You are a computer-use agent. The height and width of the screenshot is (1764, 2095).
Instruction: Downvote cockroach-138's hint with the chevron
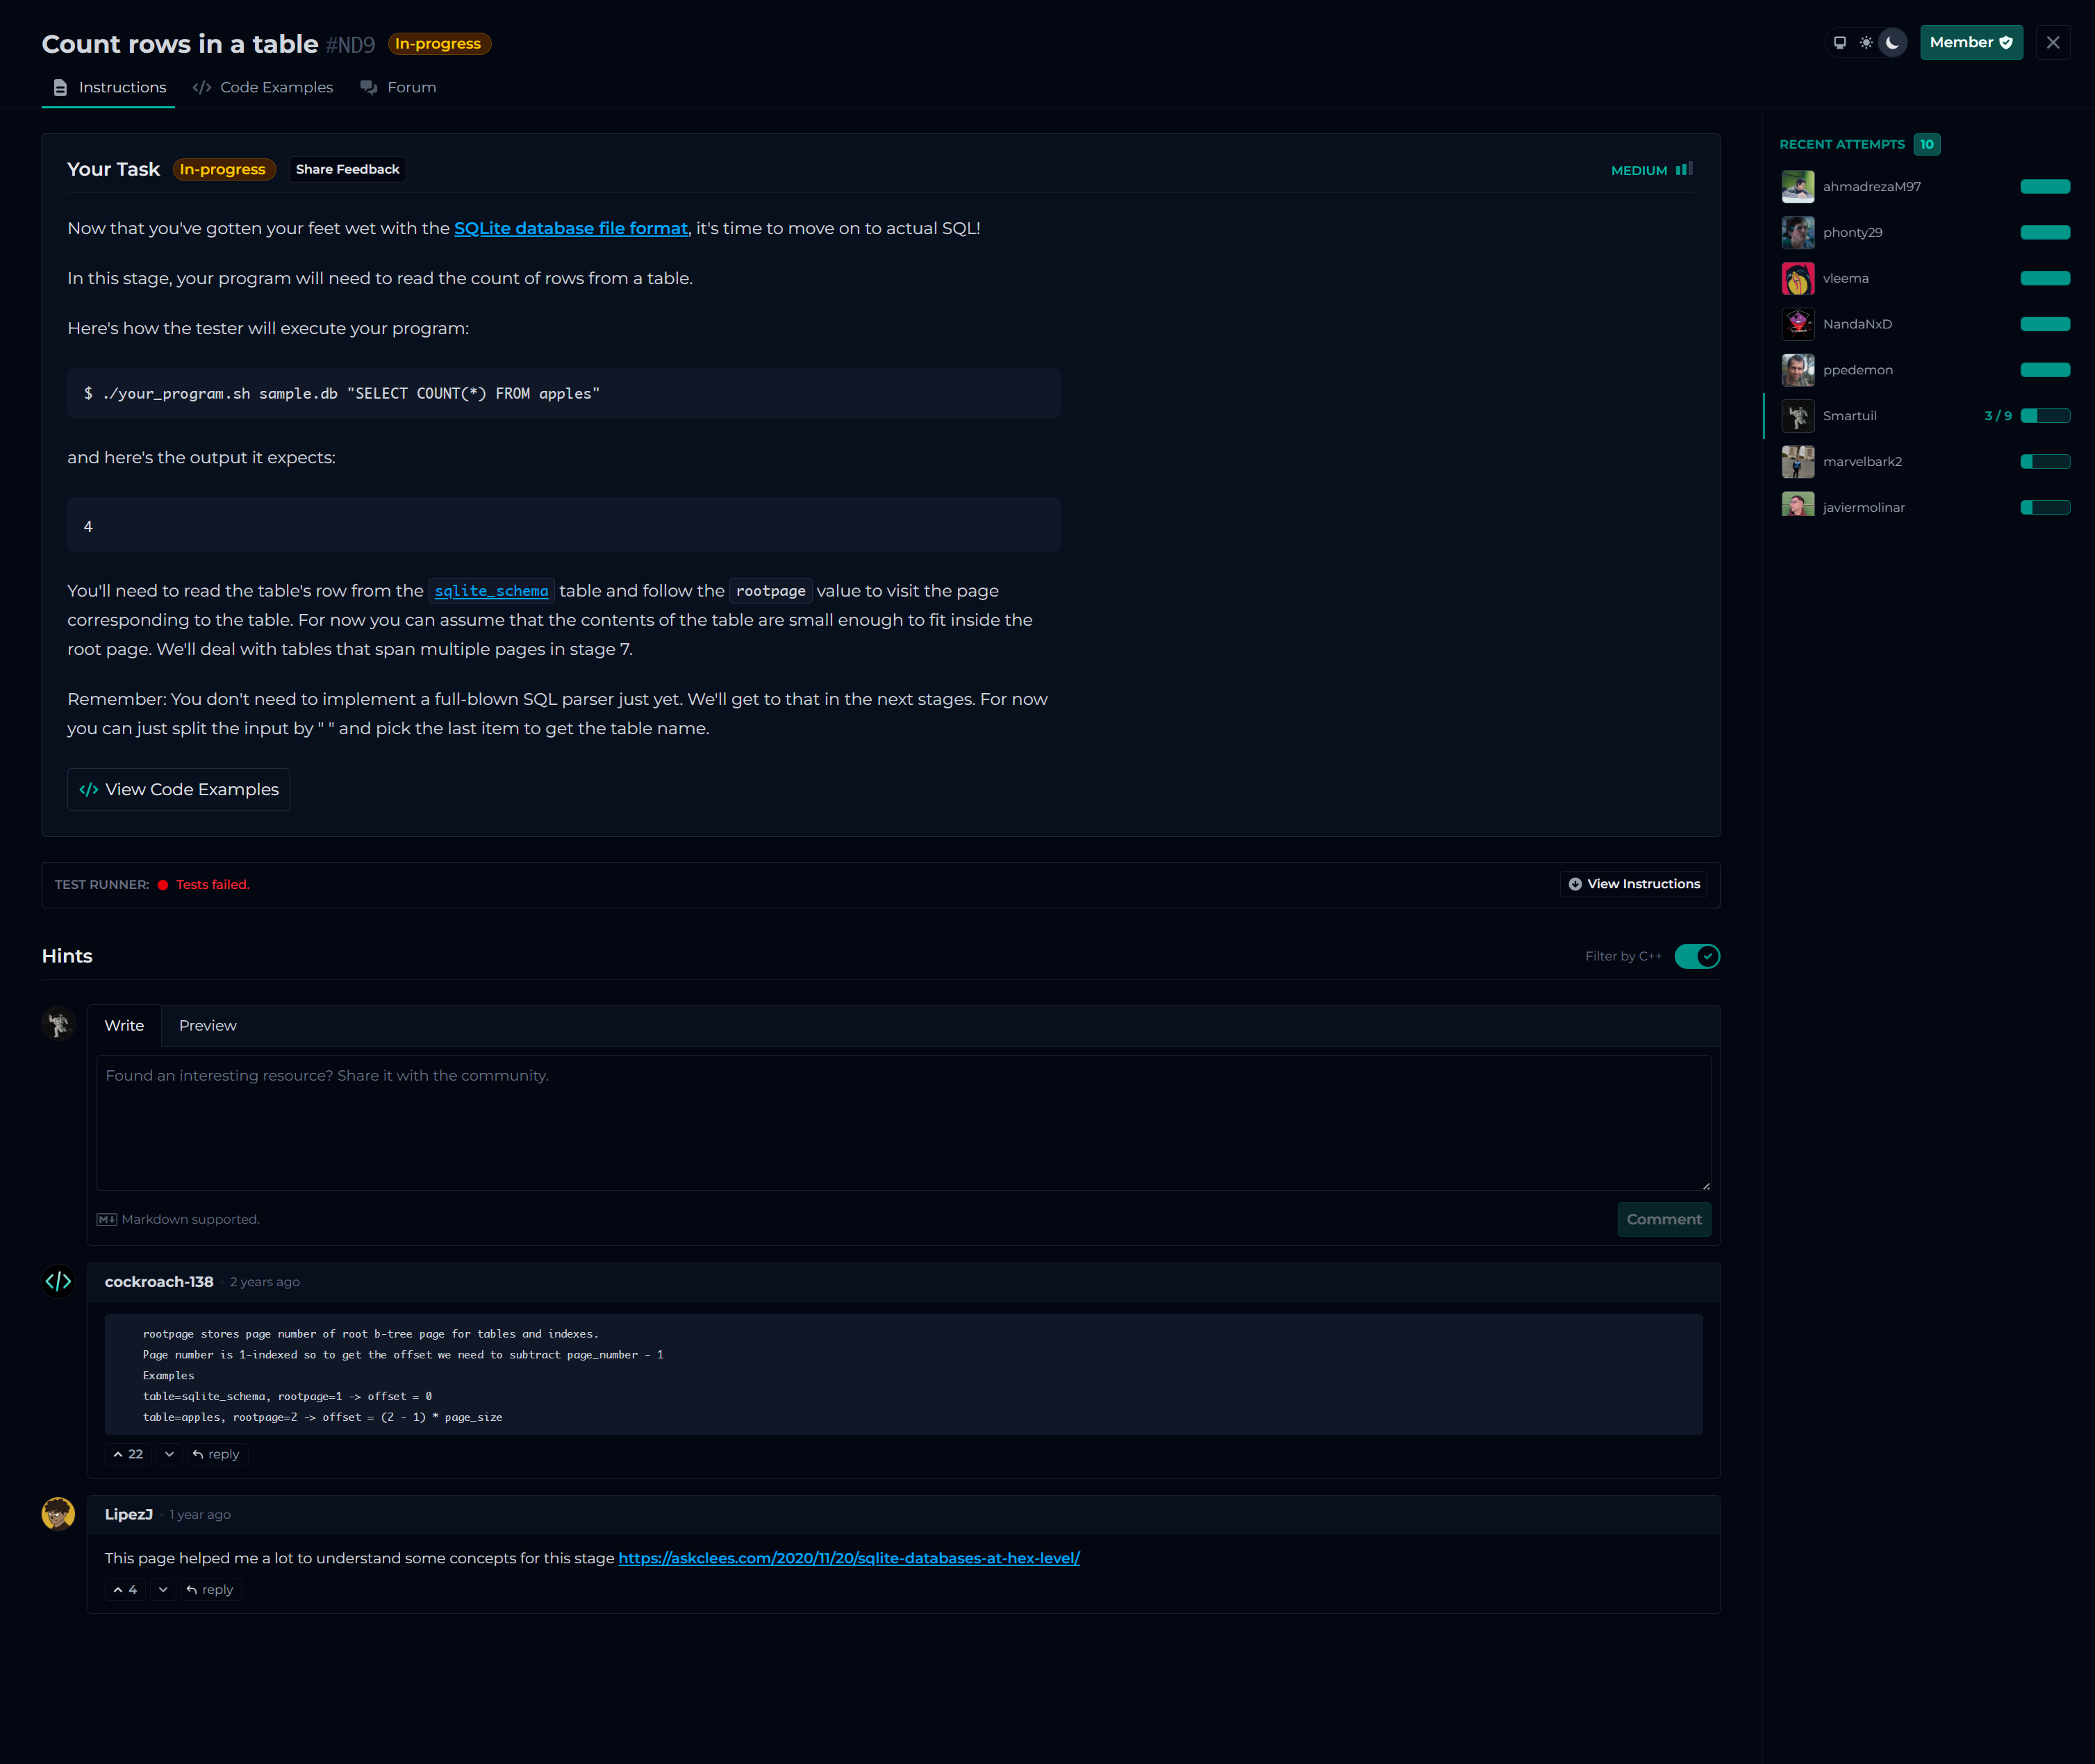[x=169, y=1454]
